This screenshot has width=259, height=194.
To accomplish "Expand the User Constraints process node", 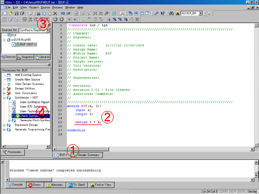I will [4, 93].
